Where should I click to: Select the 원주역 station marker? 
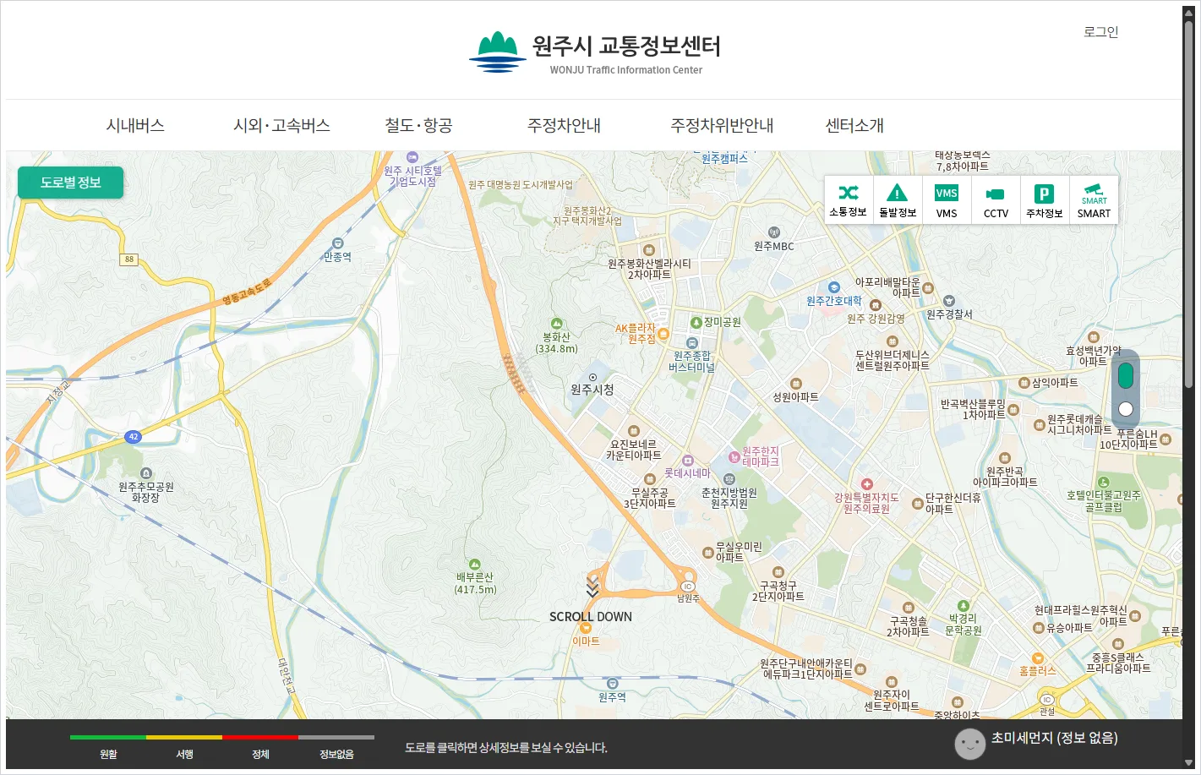pos(613,684)
